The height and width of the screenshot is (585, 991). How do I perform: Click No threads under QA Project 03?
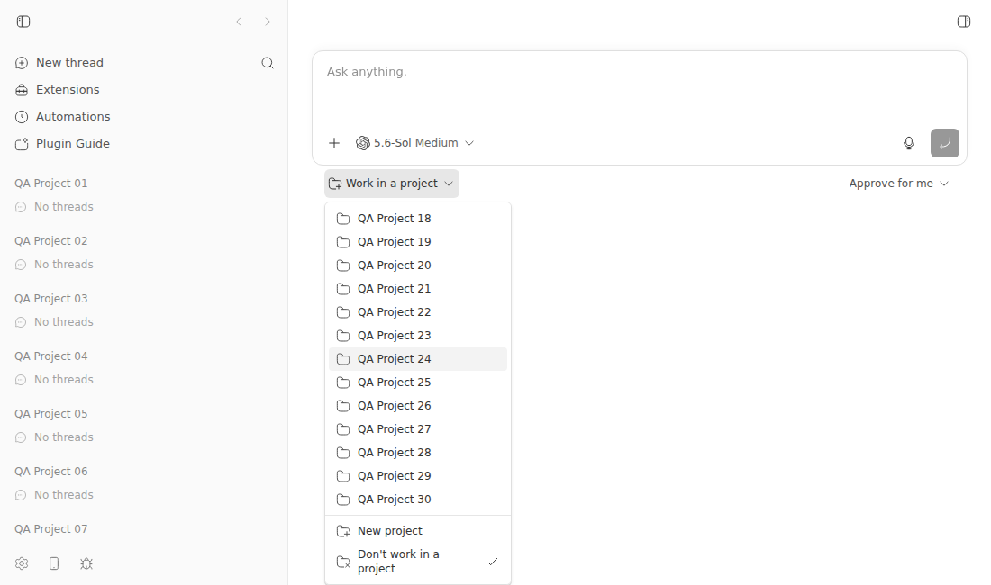point(63,322)
